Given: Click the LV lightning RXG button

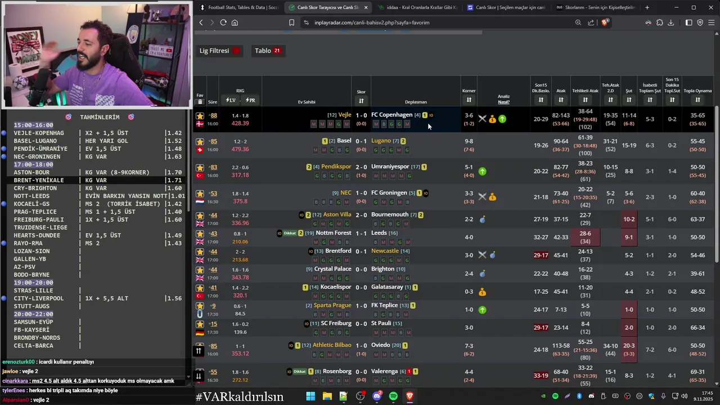Looking at the screenshot, I should pos(231,100).
